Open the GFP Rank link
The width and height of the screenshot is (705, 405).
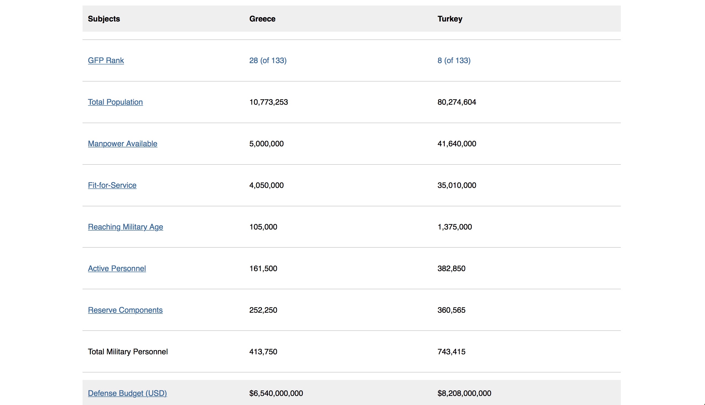106,60
